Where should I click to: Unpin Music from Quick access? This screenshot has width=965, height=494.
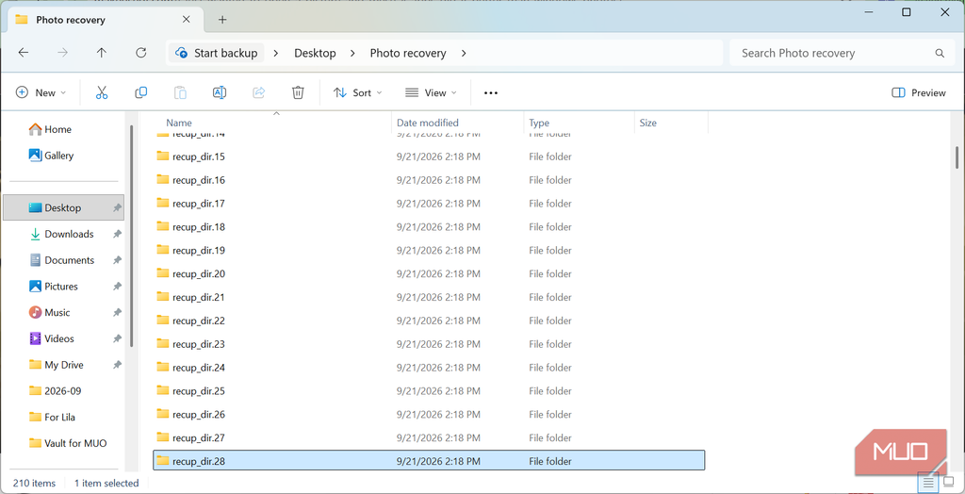click(x=117, y=313)
